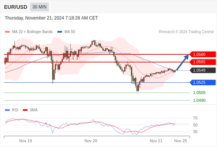Select the 1.0580 resistance price label
This screenshot has width=217, height=147.
coord(202,54)
